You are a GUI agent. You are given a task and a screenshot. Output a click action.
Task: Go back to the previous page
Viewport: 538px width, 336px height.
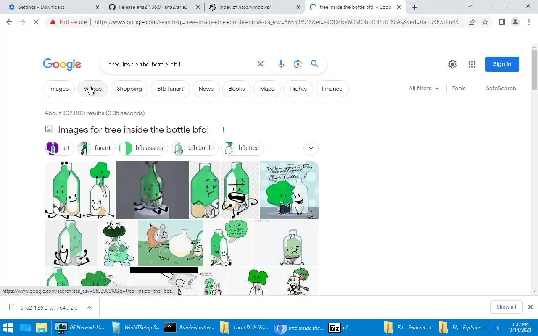9,22
